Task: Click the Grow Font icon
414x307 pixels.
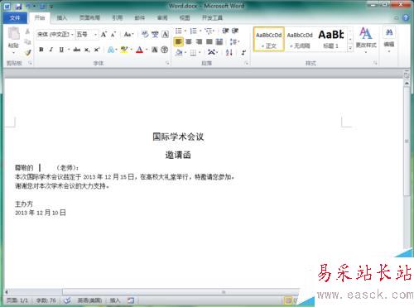Action: pyautogui.click(x=103, y=35)
